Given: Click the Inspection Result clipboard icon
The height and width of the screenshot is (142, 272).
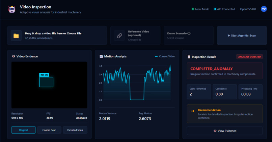Looking at the screenshot, I should (x=189, y=57).
